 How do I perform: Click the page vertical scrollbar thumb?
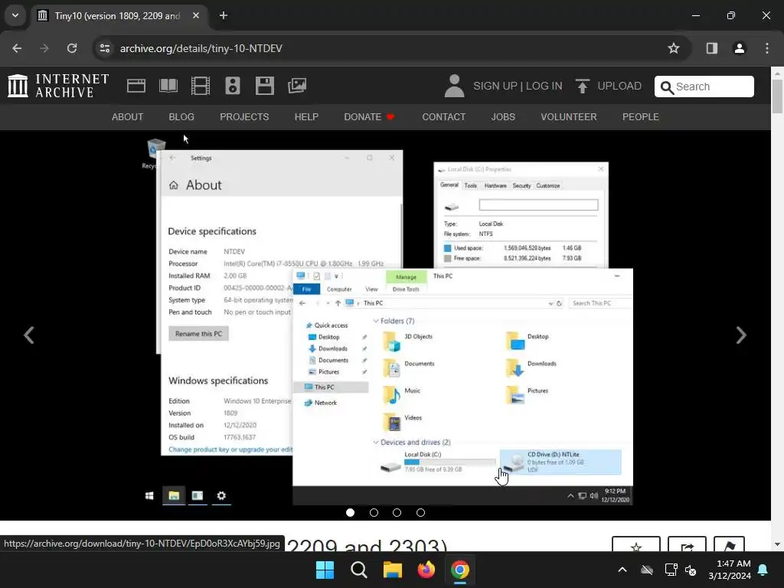click(777, 96)
